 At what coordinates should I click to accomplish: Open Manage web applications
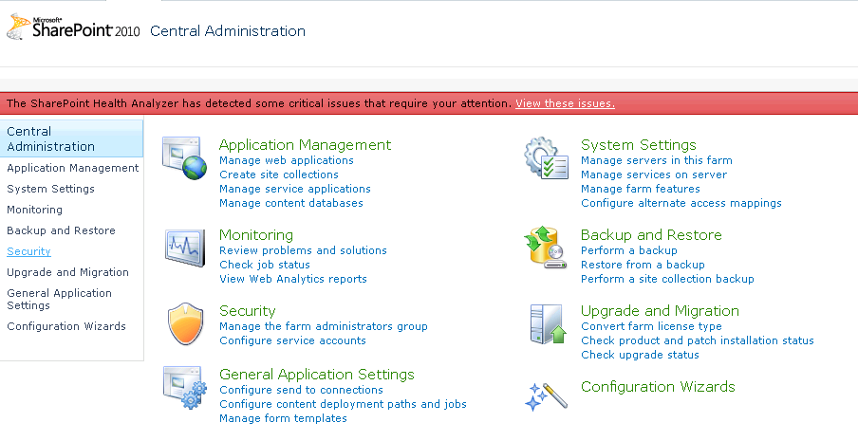(x=287, y=160)
